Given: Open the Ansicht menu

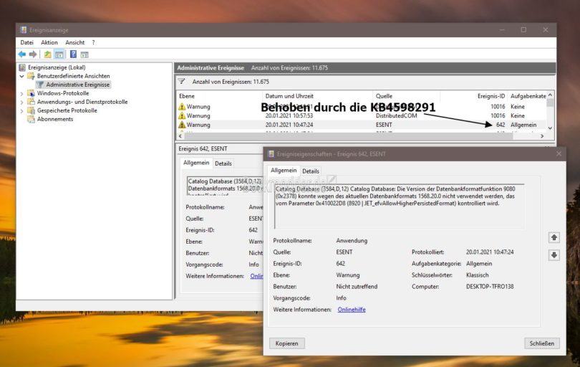Looking at the screenshot, I should pyautogui.click(x=74, y=42).
